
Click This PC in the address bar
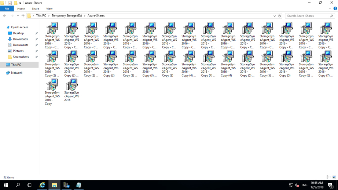coord(41,15)
